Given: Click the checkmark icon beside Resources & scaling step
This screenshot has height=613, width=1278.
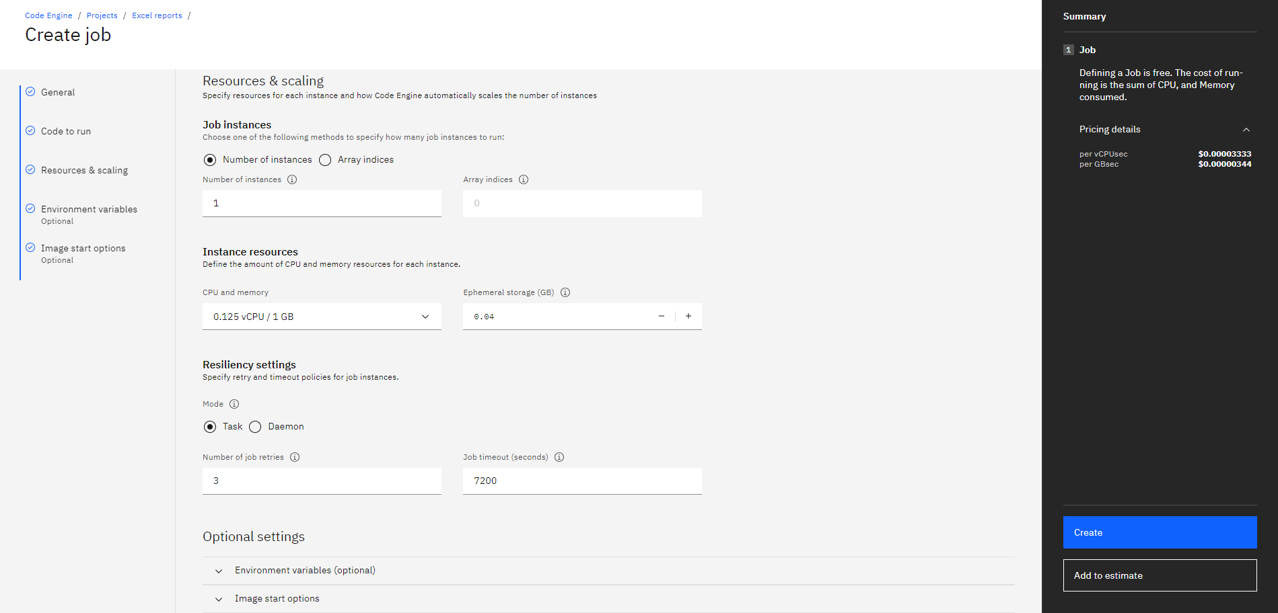Looking at the screenshot, I should [30, 169].
